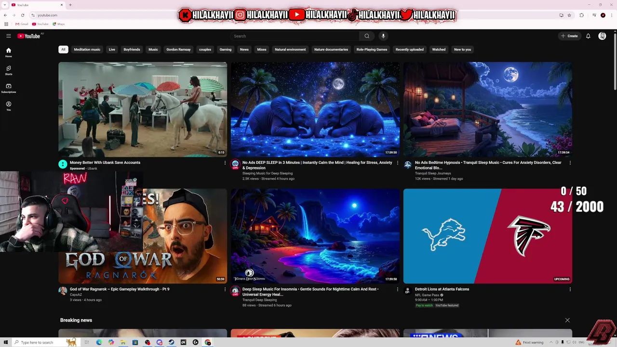The width and height of the screenshot is (617, 347).
Task: Open options for No Ads DEEP SLEEP video
Action: 397,163
